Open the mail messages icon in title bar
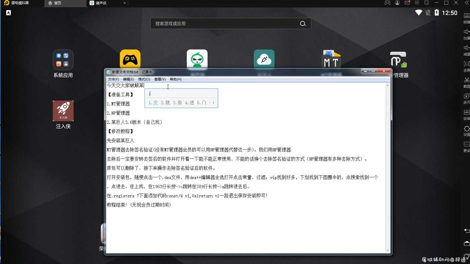 click(407, 3)
